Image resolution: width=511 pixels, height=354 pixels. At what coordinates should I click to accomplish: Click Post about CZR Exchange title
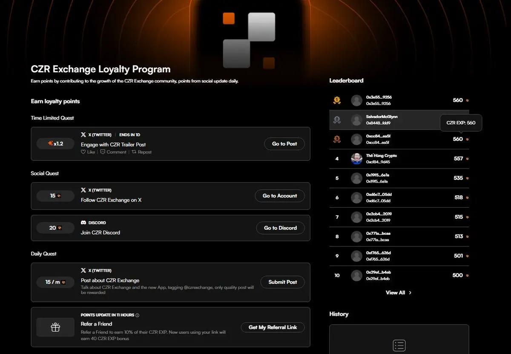[x=110, y=280]
